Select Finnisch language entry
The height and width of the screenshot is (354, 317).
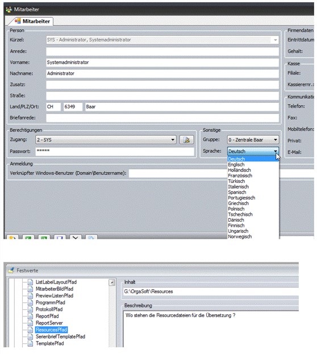(x=253, y=226)
